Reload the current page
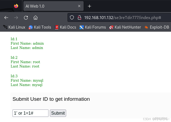Screen dimensions: 171x122 pyautogui.click(x=26, y=17)
